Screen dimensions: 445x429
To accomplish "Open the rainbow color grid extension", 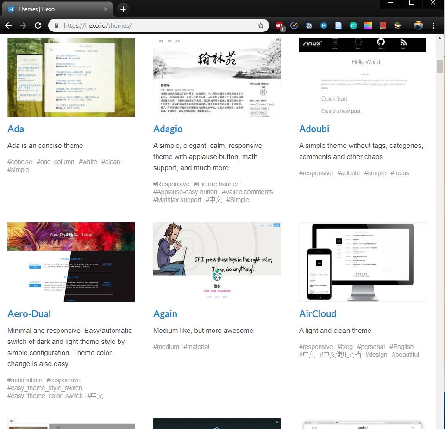I will (368, 25).
